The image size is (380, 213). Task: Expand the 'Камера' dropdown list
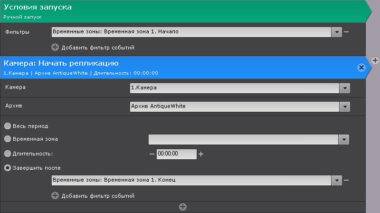(345, 88)
